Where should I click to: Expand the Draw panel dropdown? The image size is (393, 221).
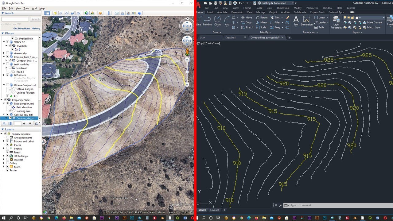(217, 32)
